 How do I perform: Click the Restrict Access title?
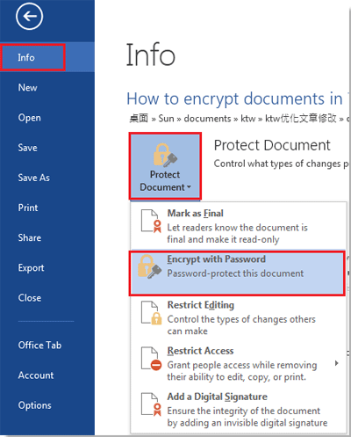click(x=200, y=351)
